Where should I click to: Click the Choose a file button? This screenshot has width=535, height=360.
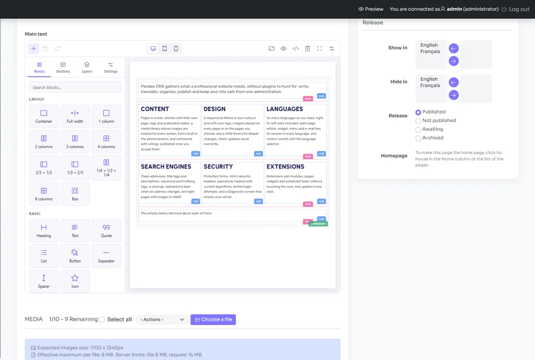(x=213, y=320)
